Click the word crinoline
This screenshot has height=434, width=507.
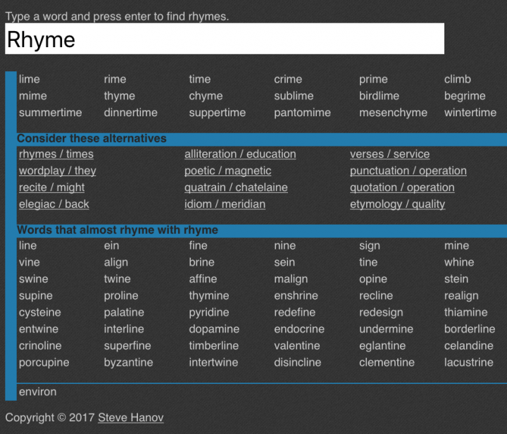tap(40, 346)
